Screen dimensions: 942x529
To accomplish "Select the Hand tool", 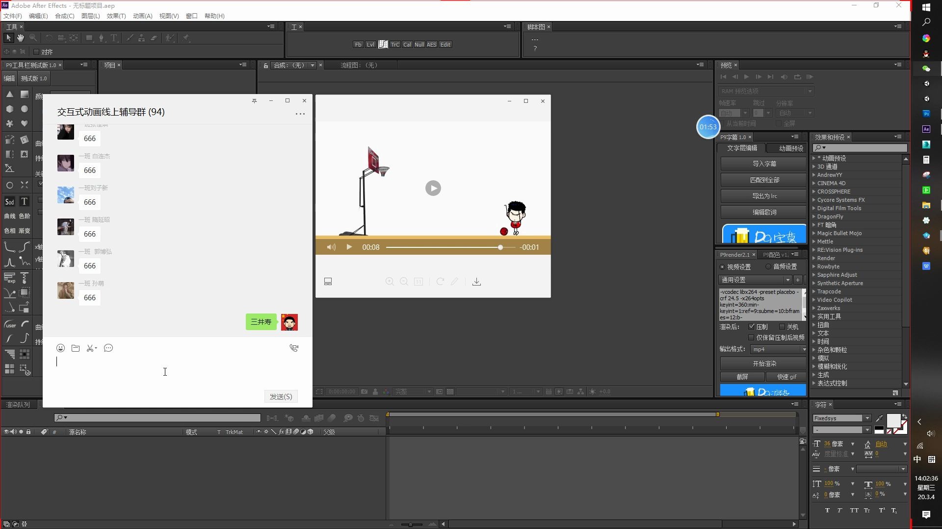I will coord(21,38).
